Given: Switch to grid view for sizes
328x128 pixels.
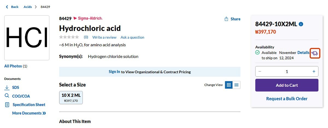Looking at the screenshot, I should 229,85.
